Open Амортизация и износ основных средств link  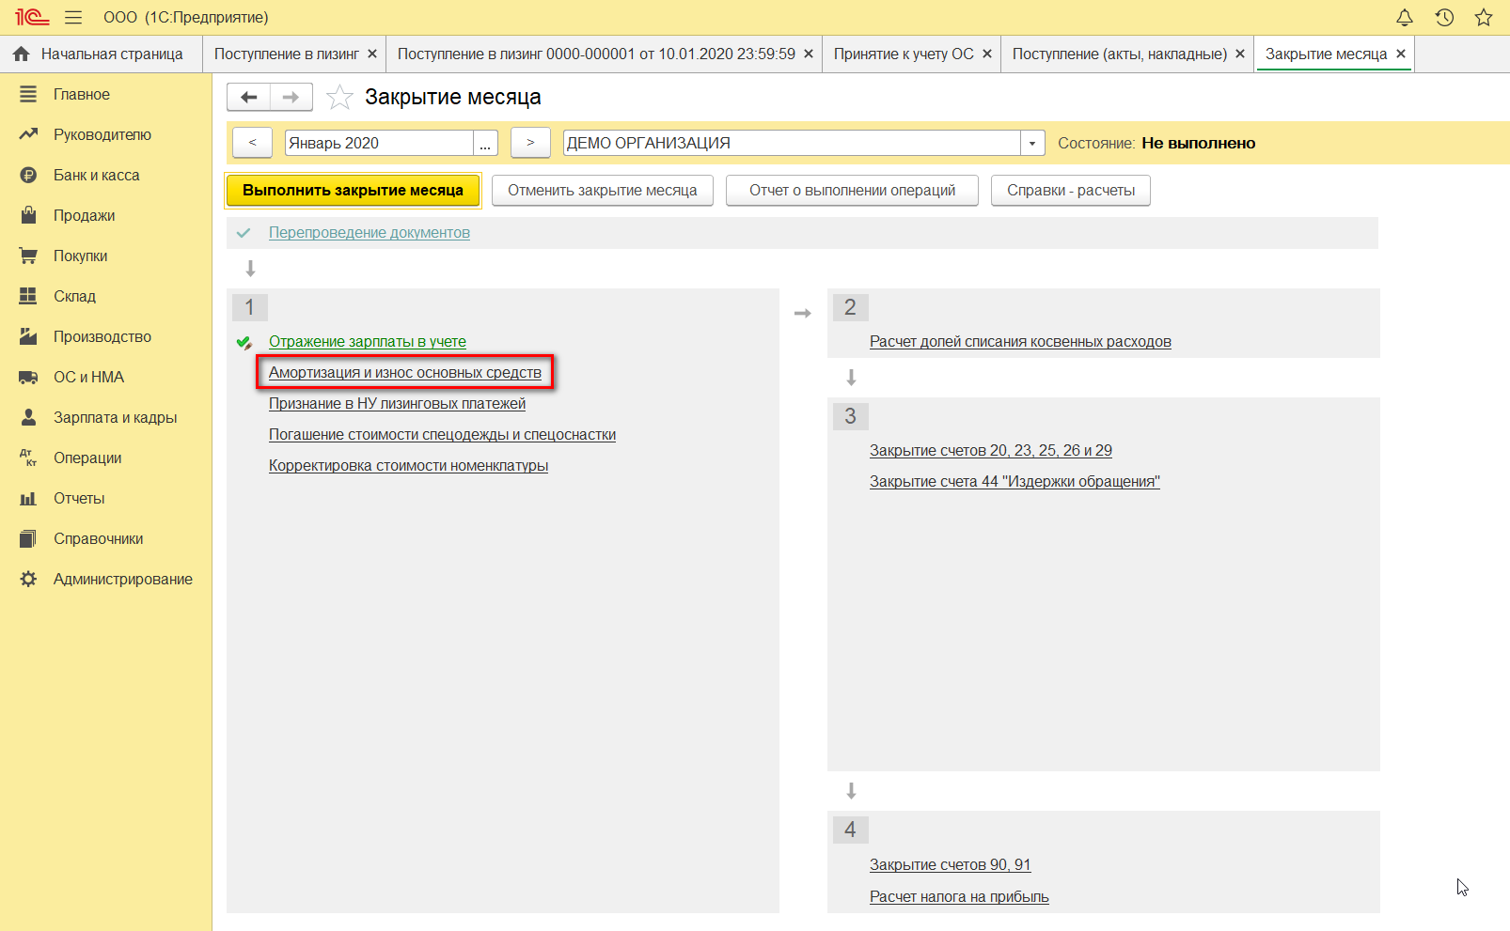[x=405, y=373]
